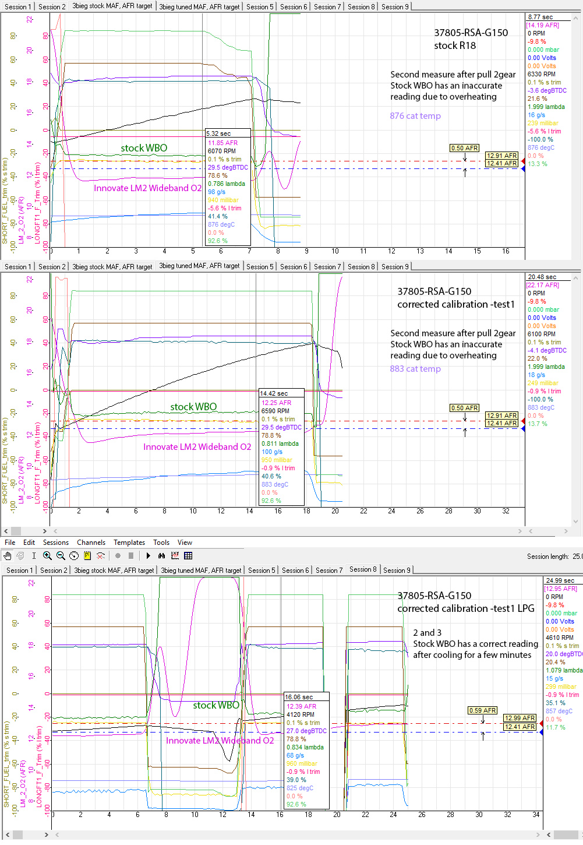The height and width of the screenshot is (845, 583).
Task: Open the Tools menu
Action: click(161, 543)
